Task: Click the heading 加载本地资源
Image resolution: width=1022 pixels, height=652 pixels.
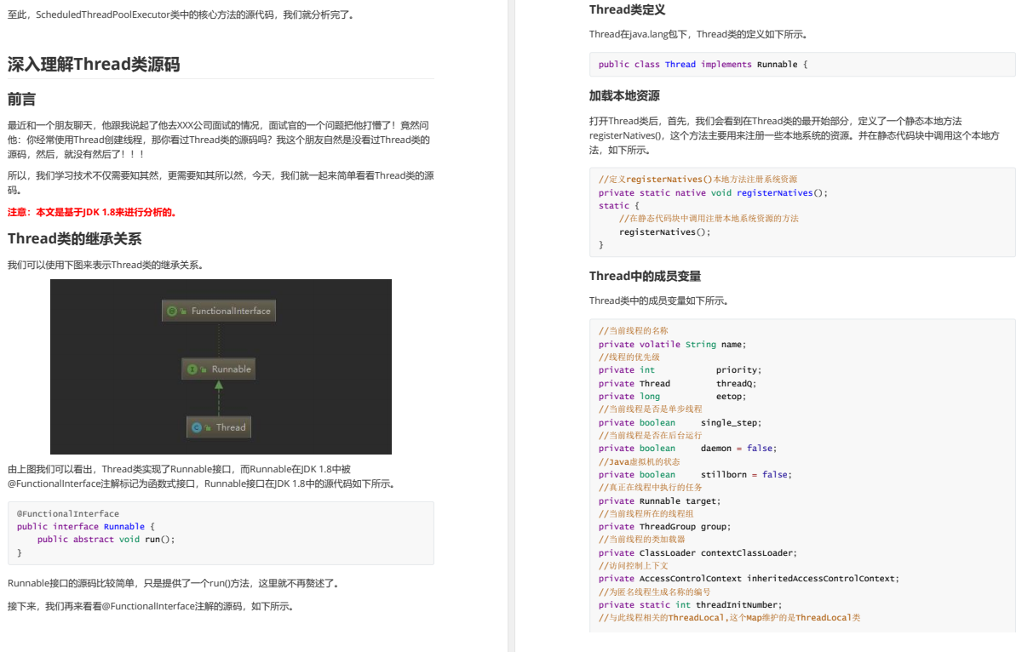Action: click(x=624, y=95)
